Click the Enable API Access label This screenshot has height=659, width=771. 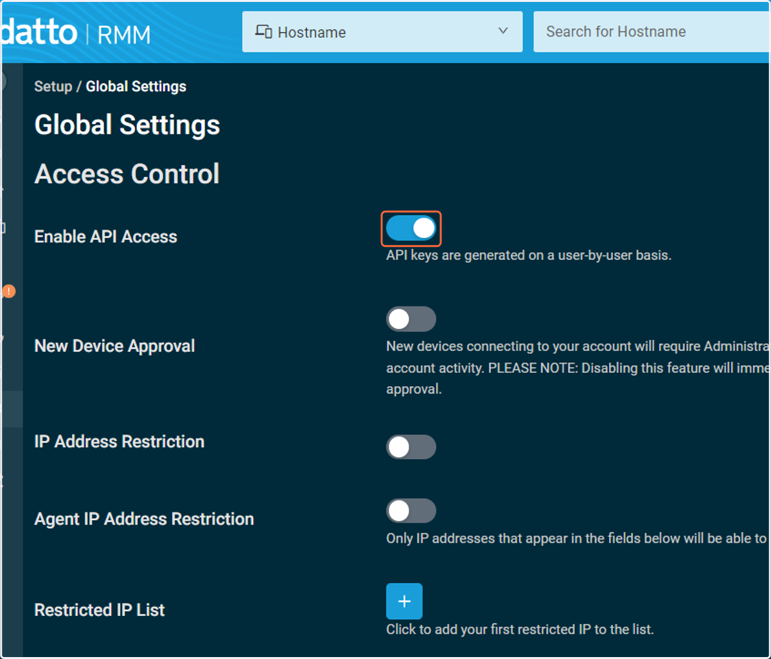click(105, 237)
